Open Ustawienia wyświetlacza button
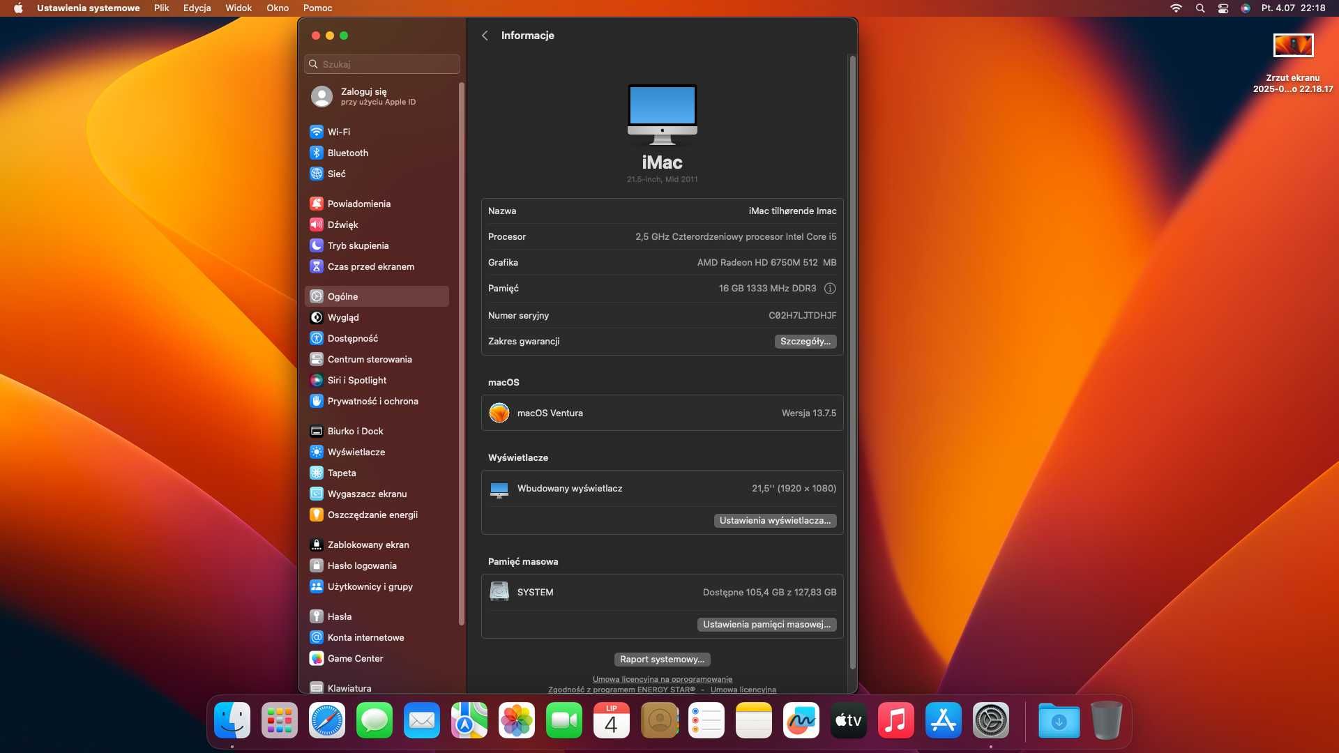This screenshot has width=1339, height=753. coord(775,521)
